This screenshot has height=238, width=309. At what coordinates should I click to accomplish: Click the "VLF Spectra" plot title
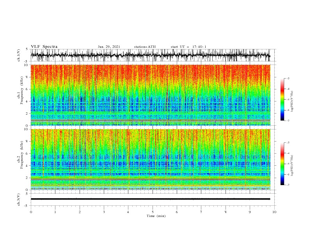coord(44,47)
